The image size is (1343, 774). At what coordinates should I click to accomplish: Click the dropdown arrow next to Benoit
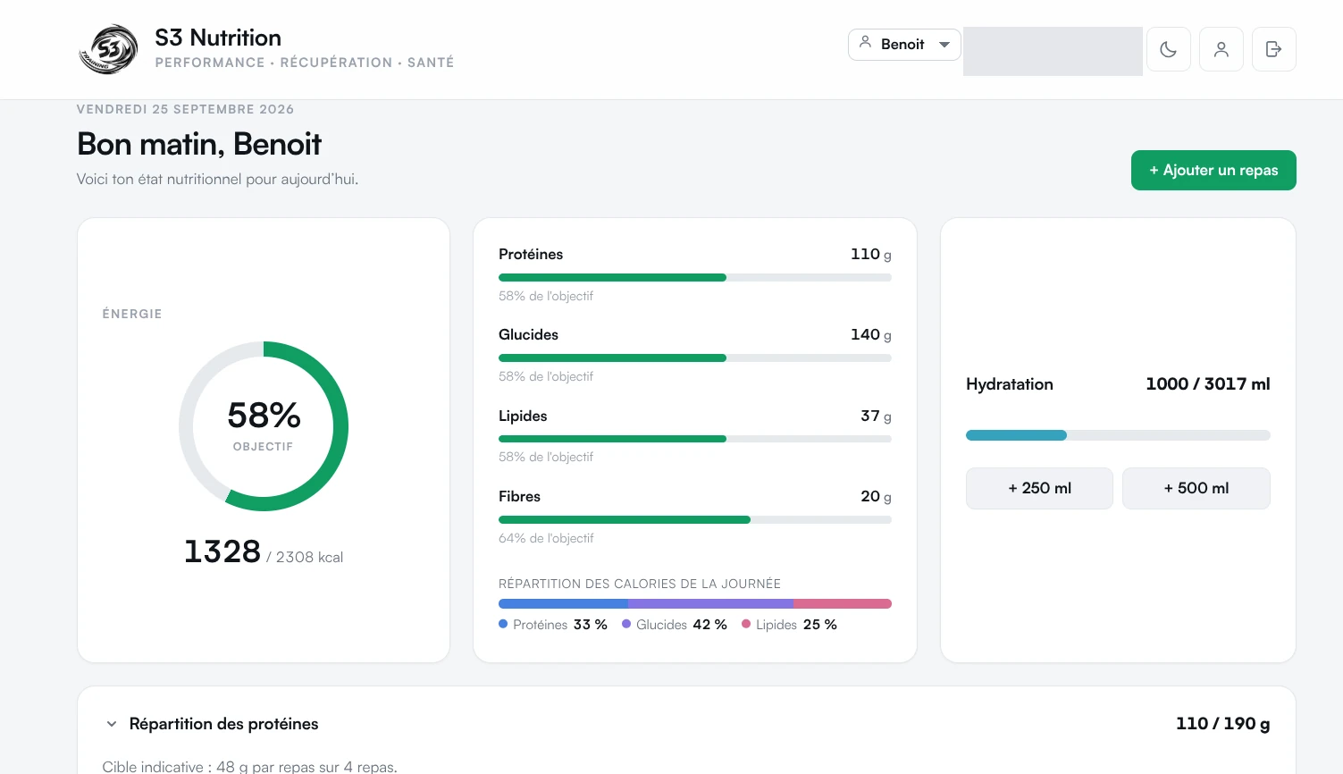(944, 45)
